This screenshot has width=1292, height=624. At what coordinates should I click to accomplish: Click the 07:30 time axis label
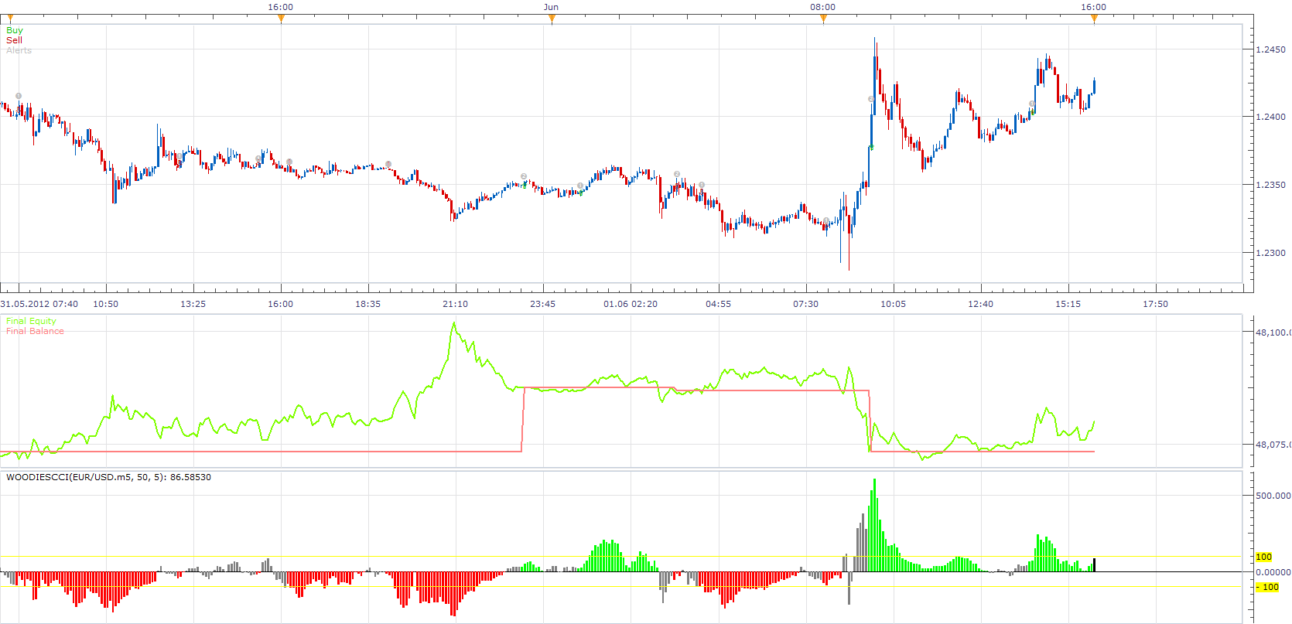coord(806,304)
